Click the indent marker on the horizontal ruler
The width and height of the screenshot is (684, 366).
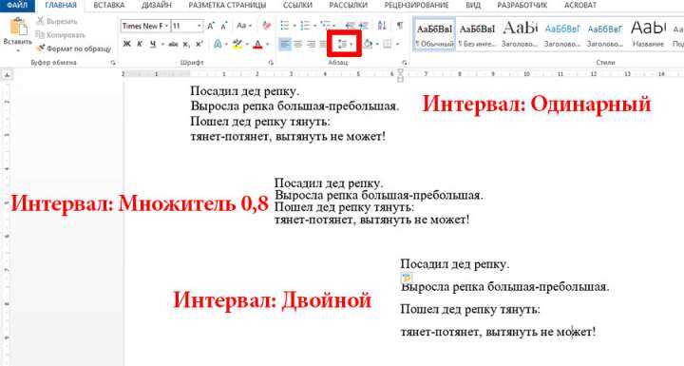pyautogui.click(x=401, y=75)
